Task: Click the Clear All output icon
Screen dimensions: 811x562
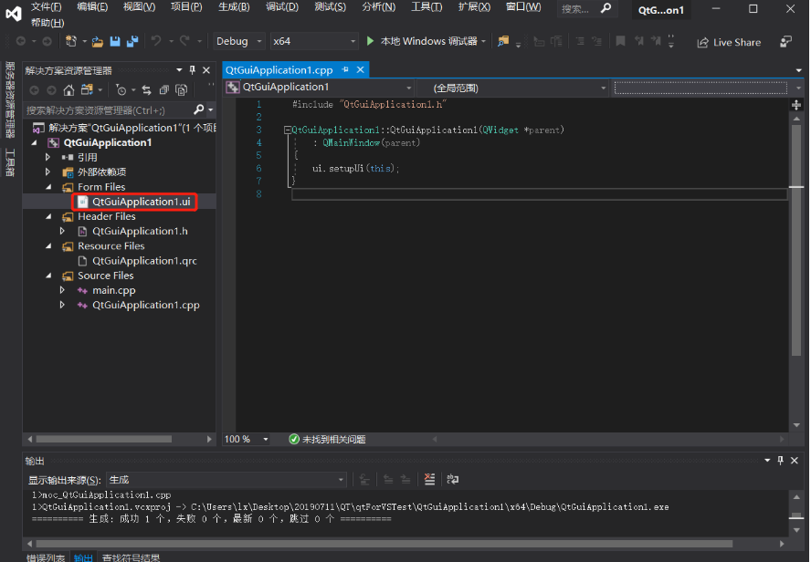Action: 429,479
